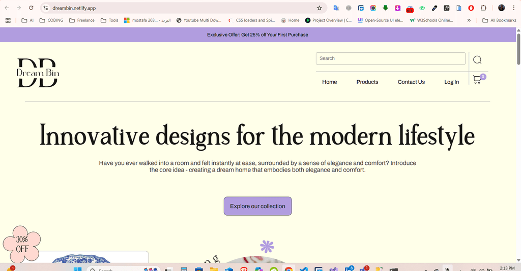View site information icon in address bar
The height and width of the screenshot is (271, 521).
coord(45,8)
